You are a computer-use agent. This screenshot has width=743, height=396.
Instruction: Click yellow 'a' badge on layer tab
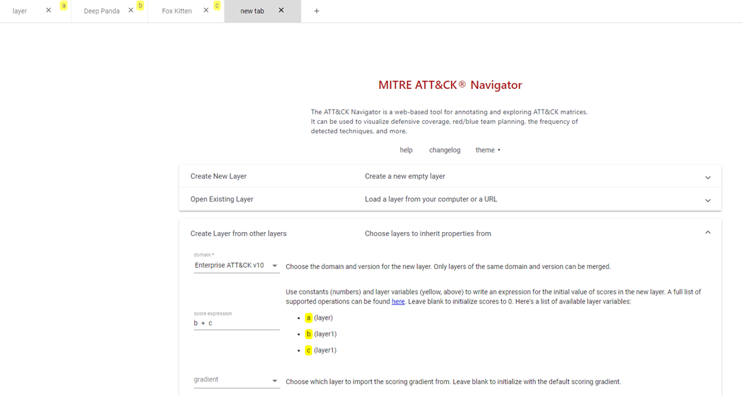point(64,5)
